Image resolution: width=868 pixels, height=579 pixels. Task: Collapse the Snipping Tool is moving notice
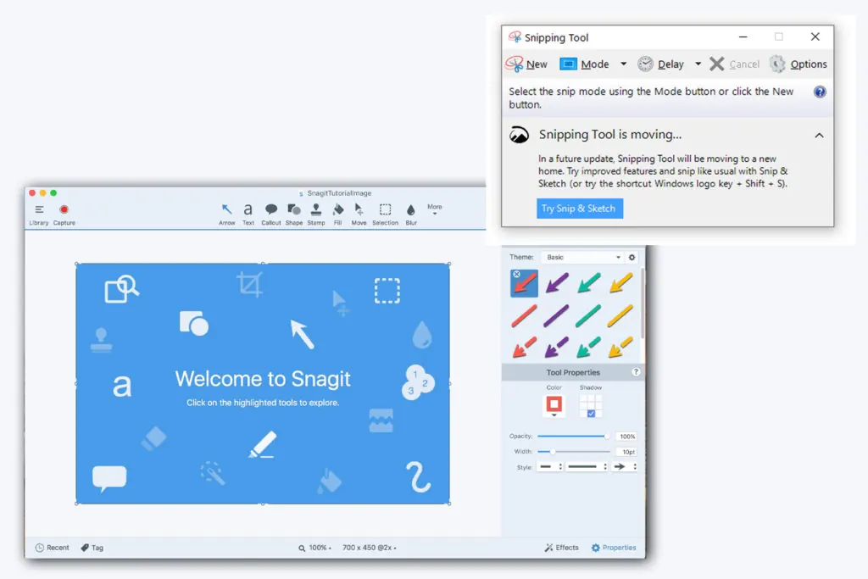tap(820, 135)
